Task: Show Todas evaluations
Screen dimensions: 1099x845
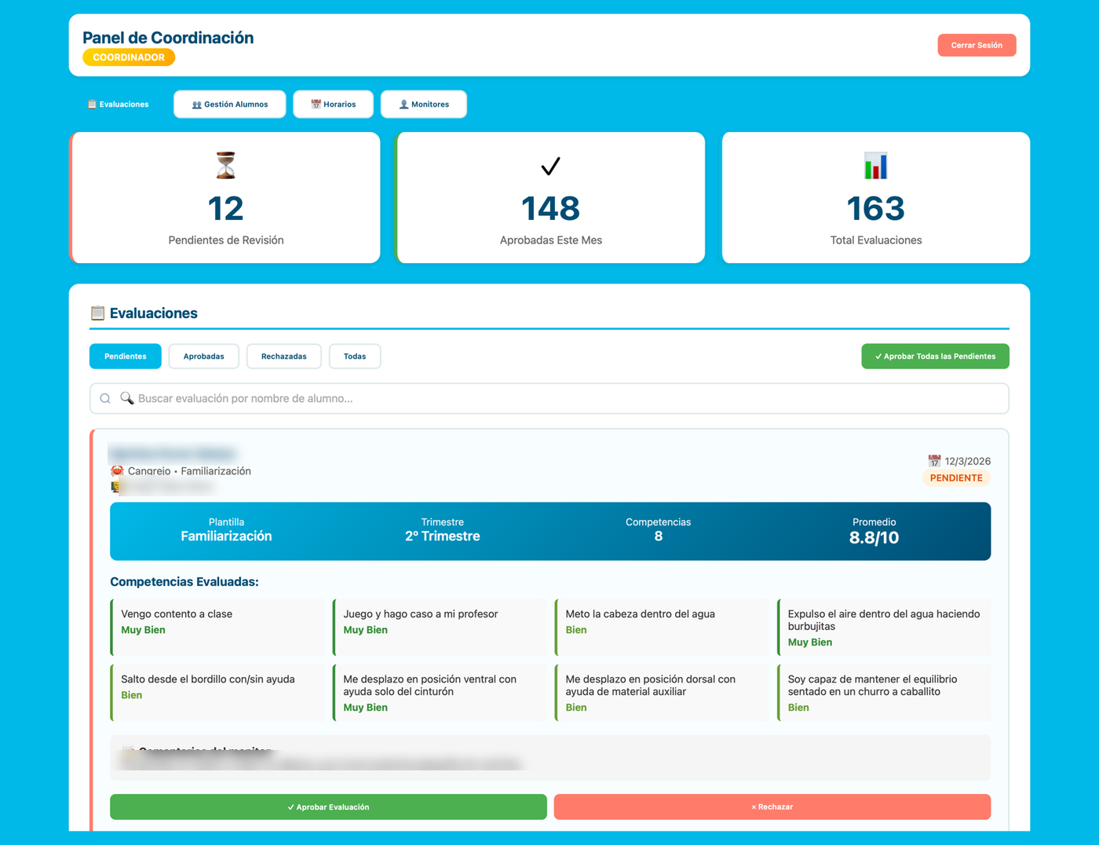Action: coord(355,357)
